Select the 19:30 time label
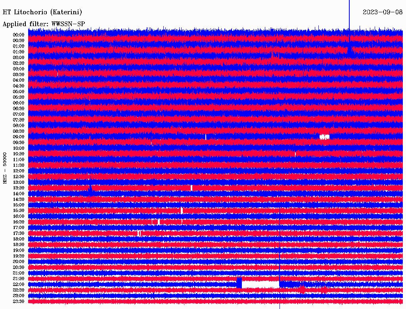This screenshot has height=309, width=406. 19,256
